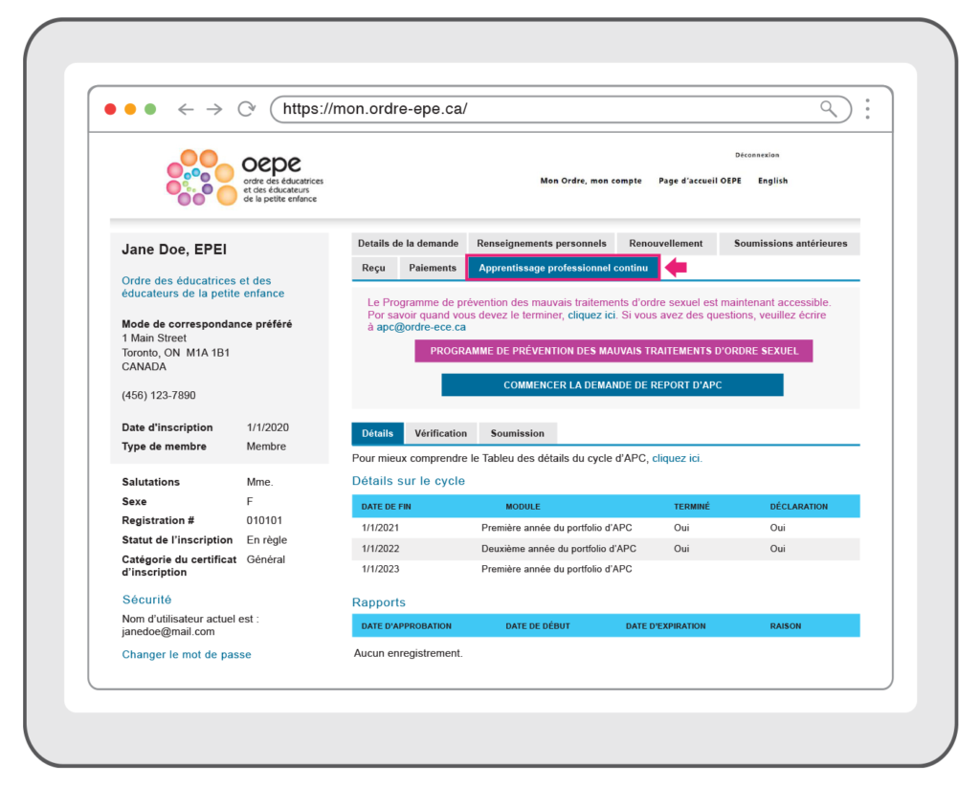Screen dimensions: 980x786
Task: Open Mon Ordre, mon compte menu item
Action: pyautogui.click(x=590, y=181)
